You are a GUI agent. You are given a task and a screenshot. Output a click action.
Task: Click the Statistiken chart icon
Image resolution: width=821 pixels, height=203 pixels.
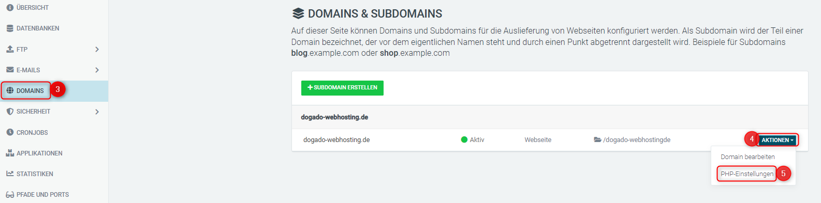(10, 174)
